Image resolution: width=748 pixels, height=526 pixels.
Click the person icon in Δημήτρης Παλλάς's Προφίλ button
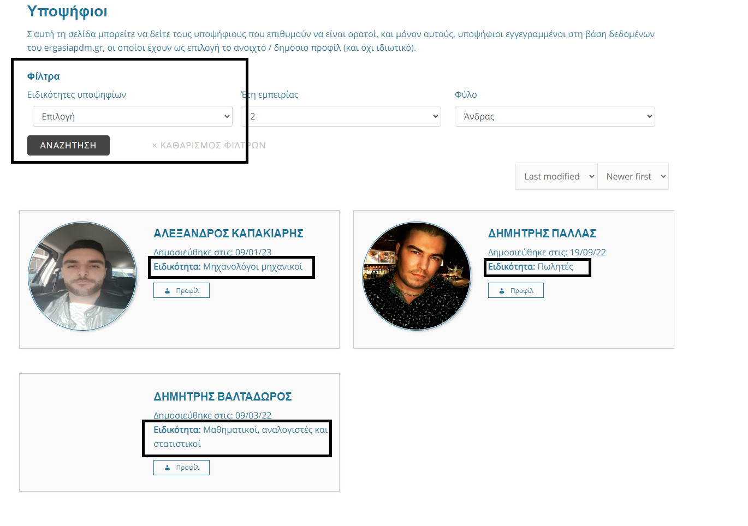tap(502, 291)
